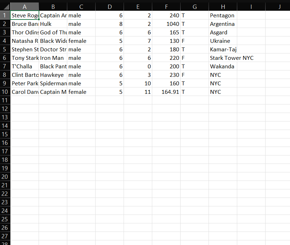The height and width of the screenshot is (245, 290).
Task: Click the Wakanda cell
Action: 223,66
